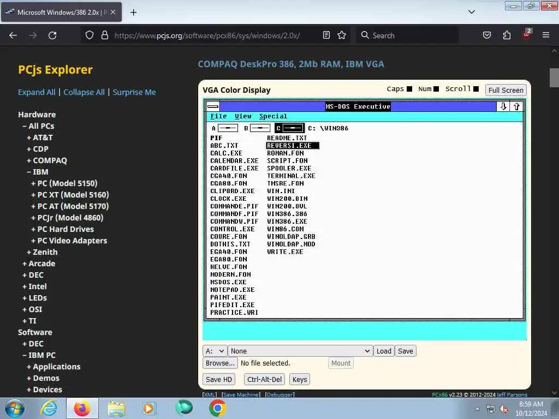
Task: Select the PIF directory entry
Action: (x=216, y=138)
